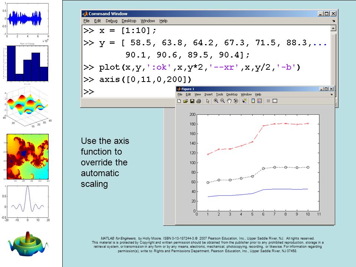Open the Edit menu in Command Window

(98, 21)
